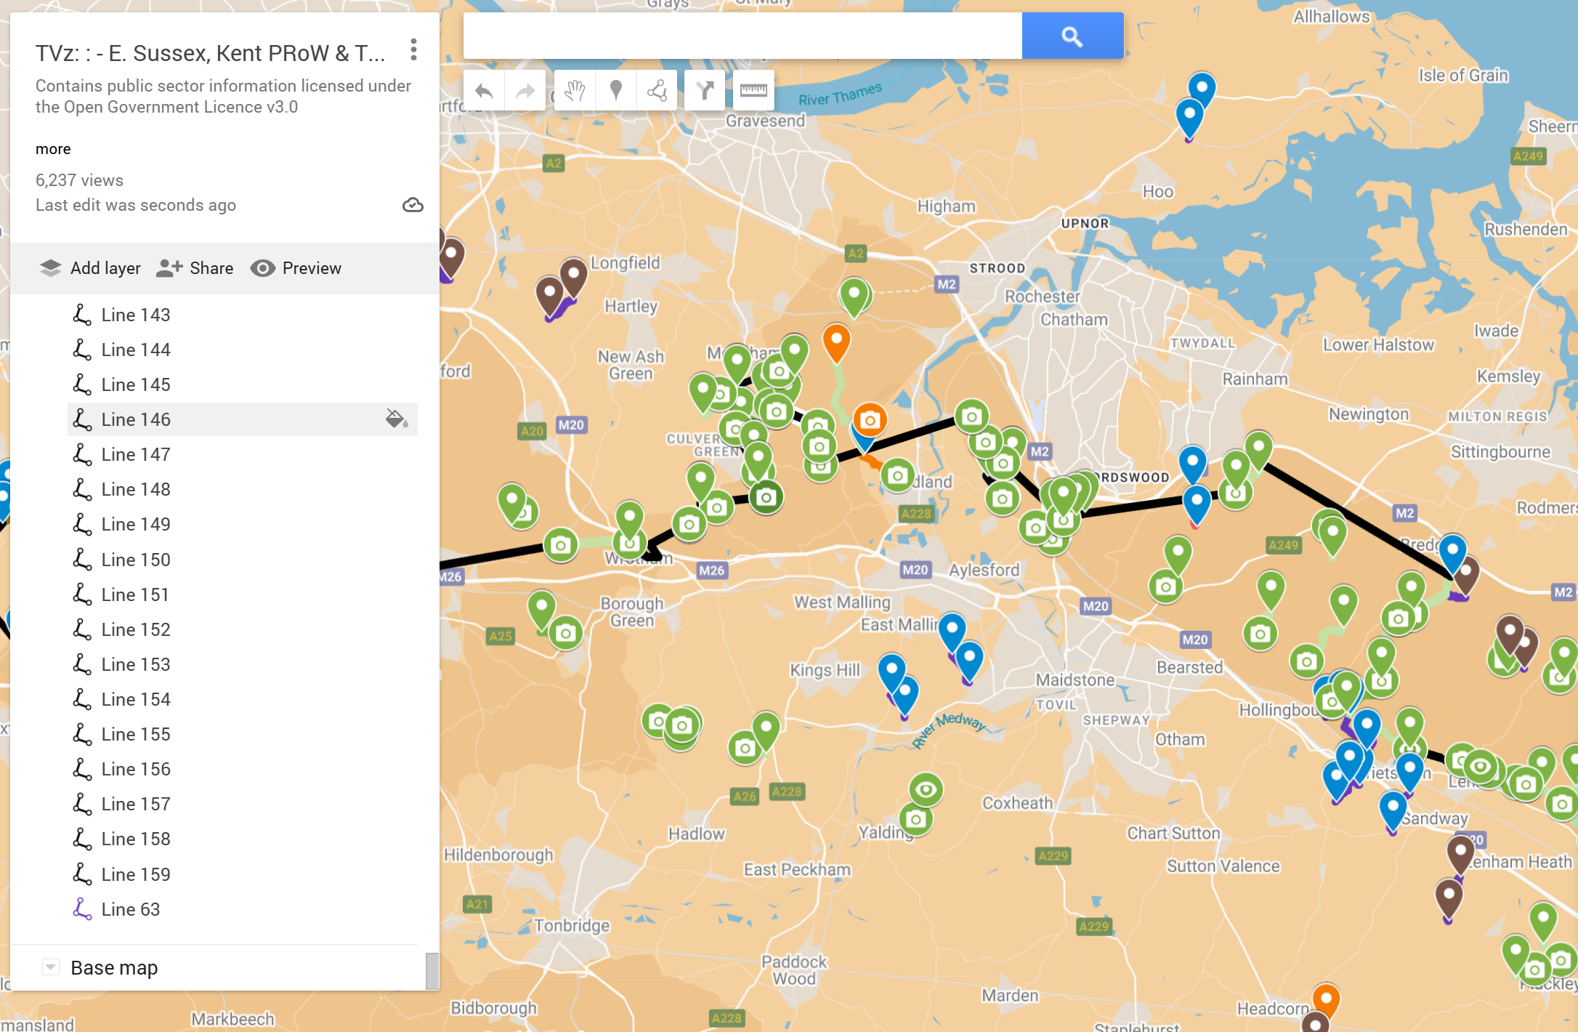This screenshot has width=1578, height=1032.
Task: Click the Redo arrow button
Action: pos(525,91)
